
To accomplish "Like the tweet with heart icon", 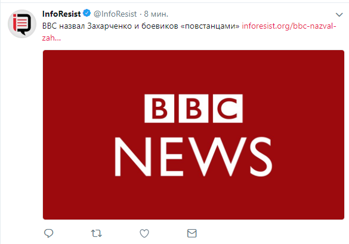I will [x=144, y=233].
